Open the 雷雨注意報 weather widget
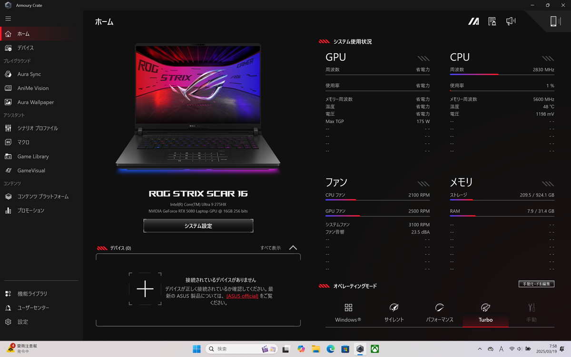The height and width of the screenshot is (357, 571). coord(21,349)
